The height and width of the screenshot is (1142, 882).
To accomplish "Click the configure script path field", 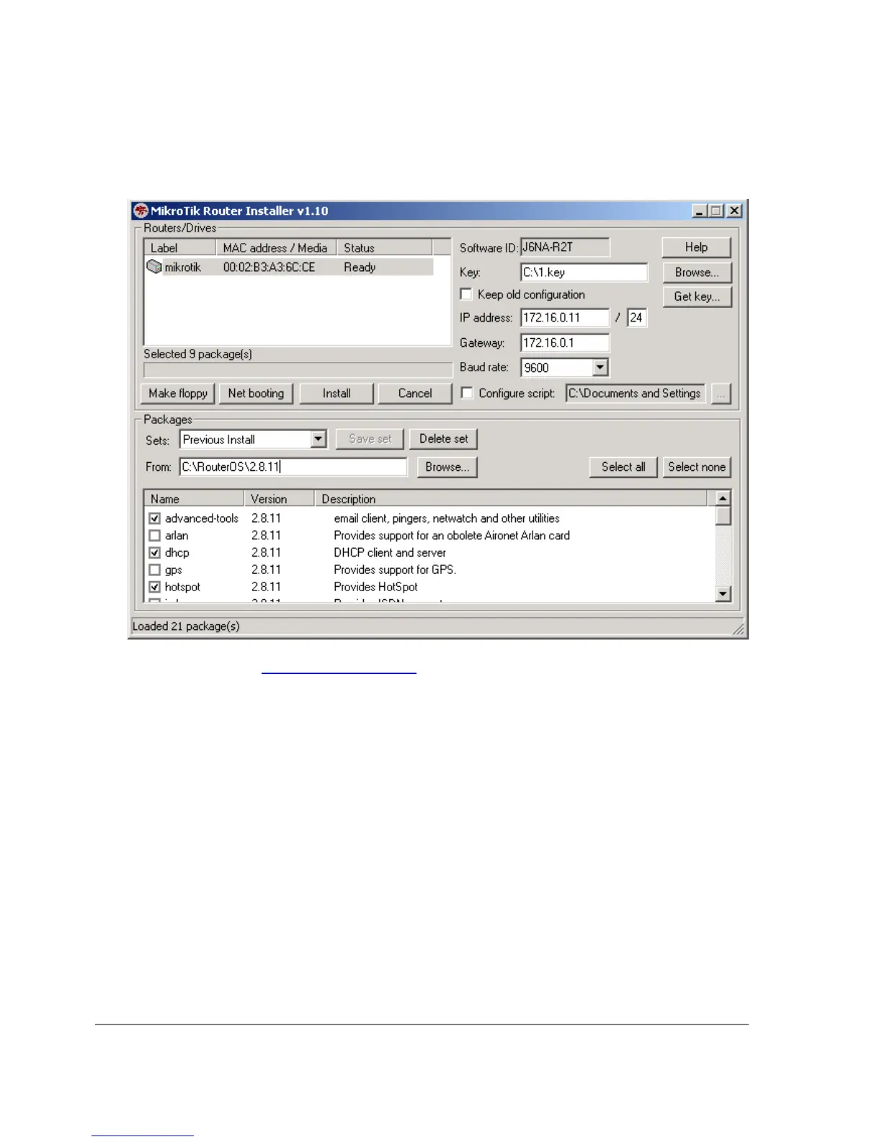I will click(x=635, y=394).
